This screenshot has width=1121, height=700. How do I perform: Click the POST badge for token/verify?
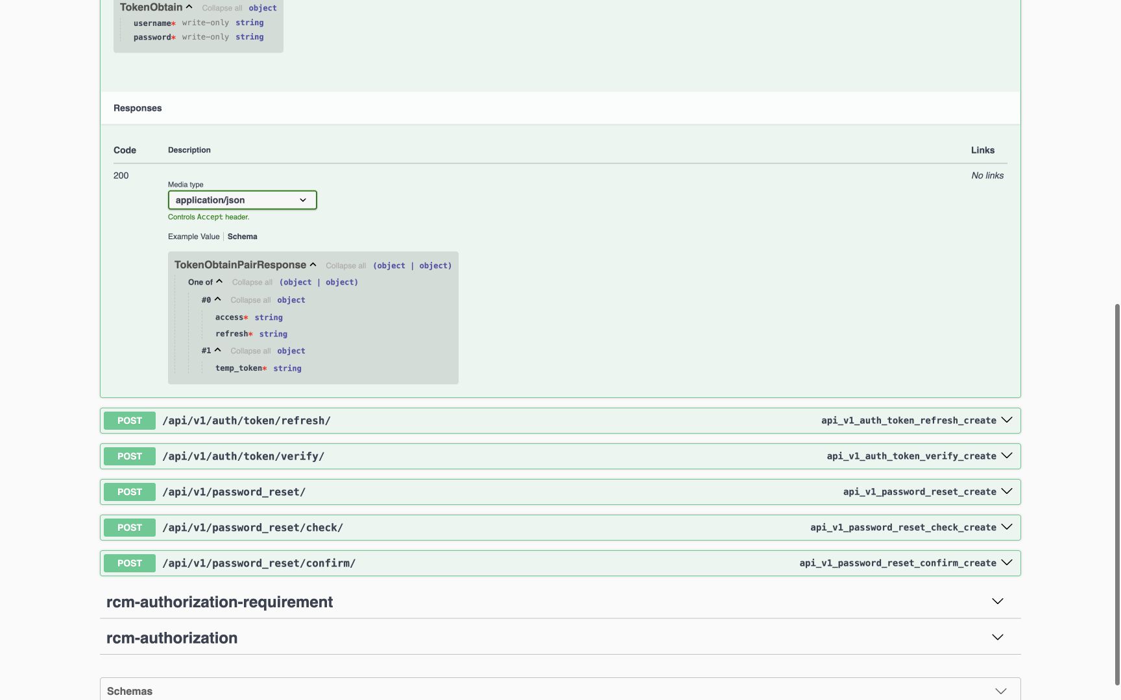130,456
